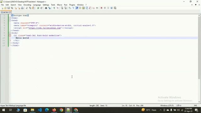Play back the recorded macro
201x113 pixels.
pyautogui.click(x=108, y=8)
